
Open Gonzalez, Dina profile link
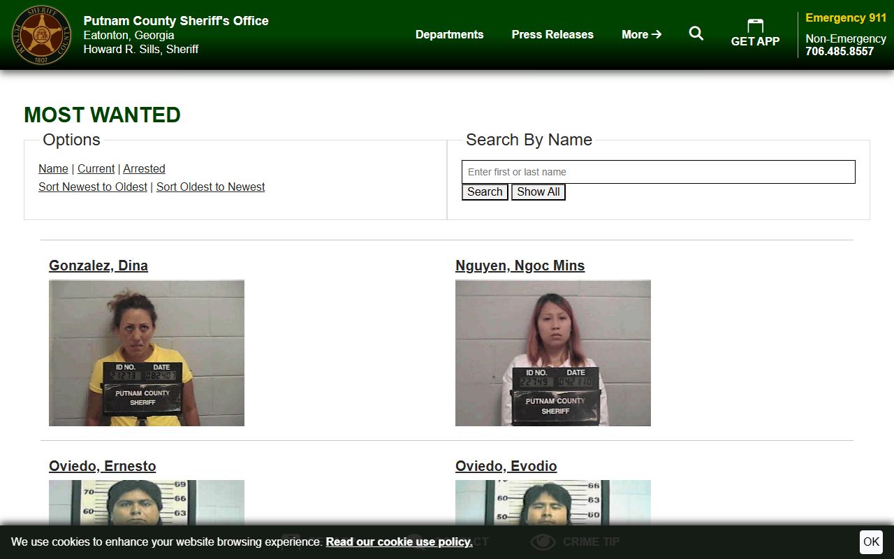pyautogui.click(x=98, y=266)
